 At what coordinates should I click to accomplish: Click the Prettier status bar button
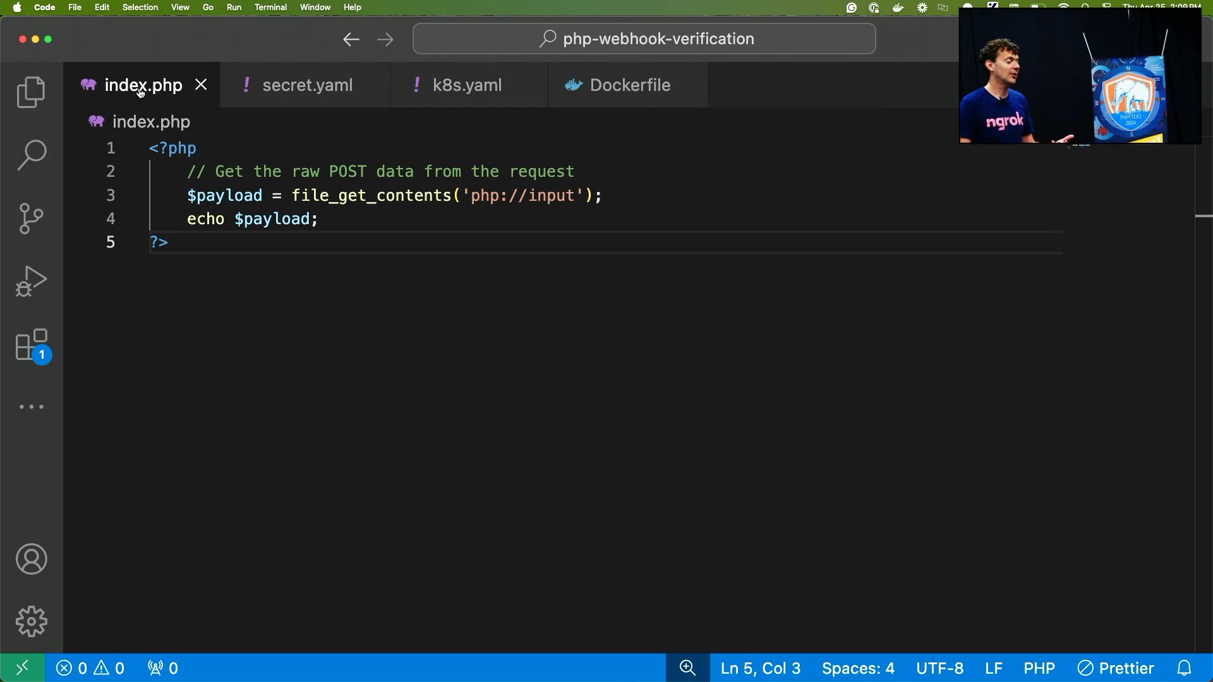coord(1116,668)
